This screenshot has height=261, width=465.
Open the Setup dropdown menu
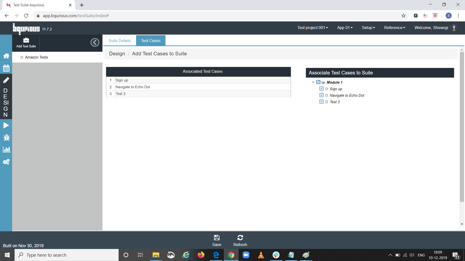tap(368, 28)
